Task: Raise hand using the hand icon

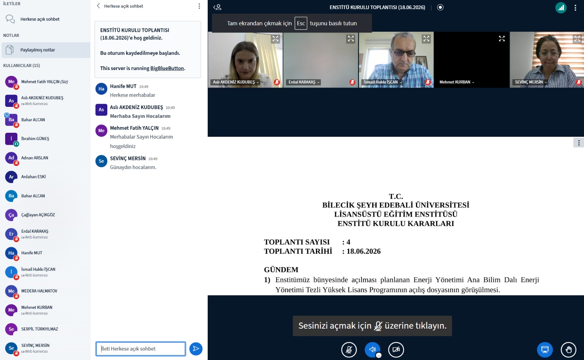Action: (569, 350)
